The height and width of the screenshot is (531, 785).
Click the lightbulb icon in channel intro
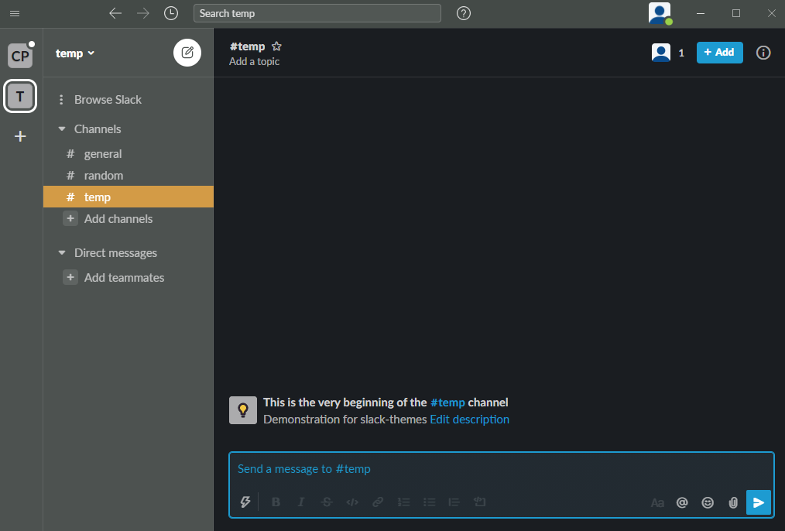[243, 410]
